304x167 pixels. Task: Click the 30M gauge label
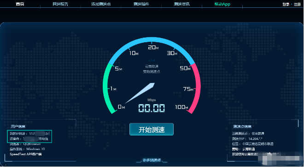point(172,53)
